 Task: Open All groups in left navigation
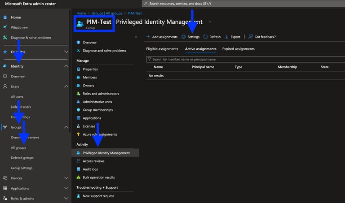pos(18,147)
